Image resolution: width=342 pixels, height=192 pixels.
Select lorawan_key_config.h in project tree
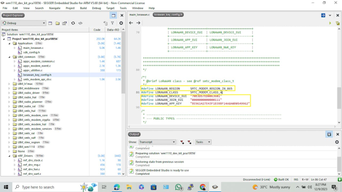coord(37,75)
